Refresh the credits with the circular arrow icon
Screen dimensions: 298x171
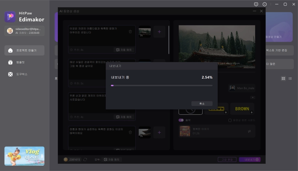pyautogui.click(x=85, y=160)
